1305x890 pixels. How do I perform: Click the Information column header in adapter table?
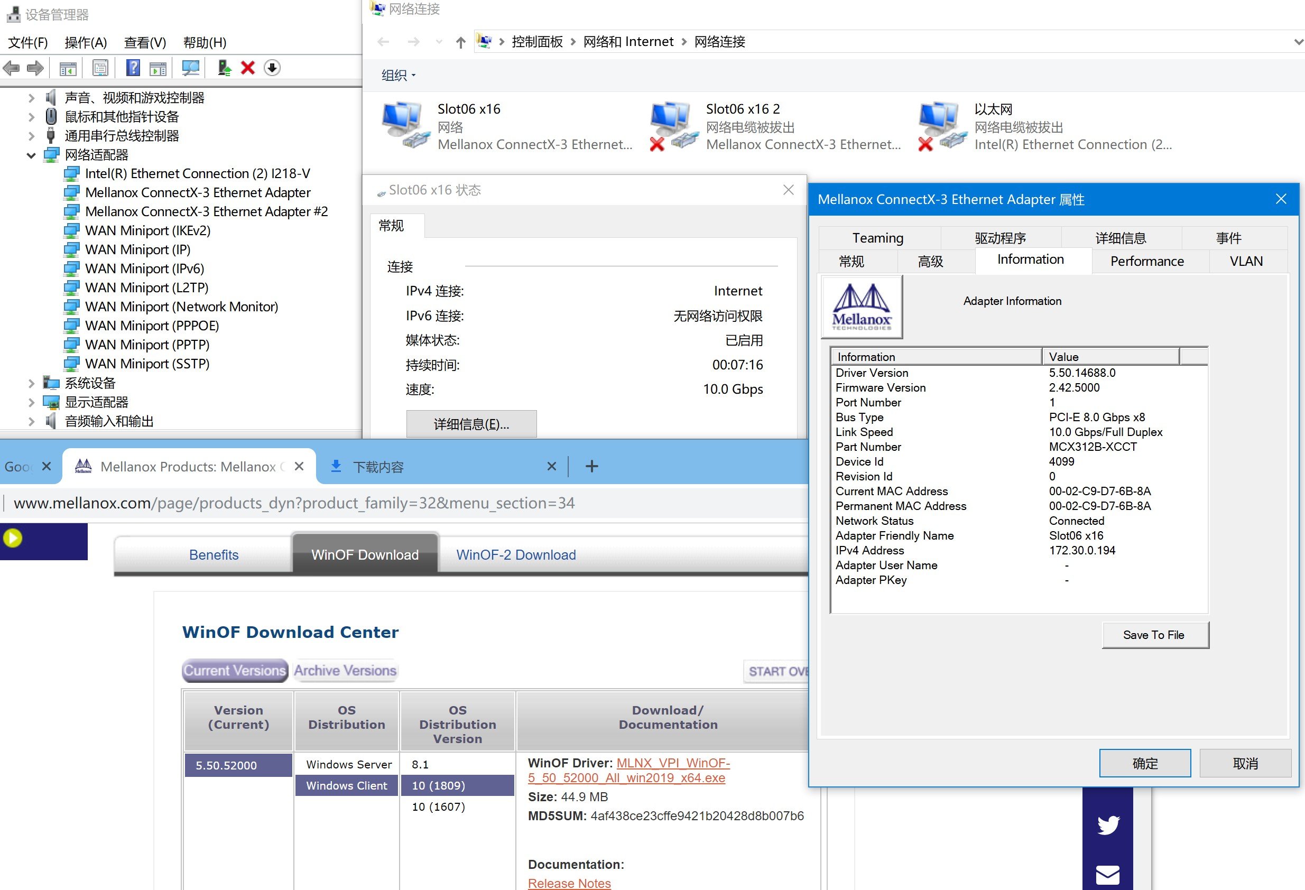936,357
